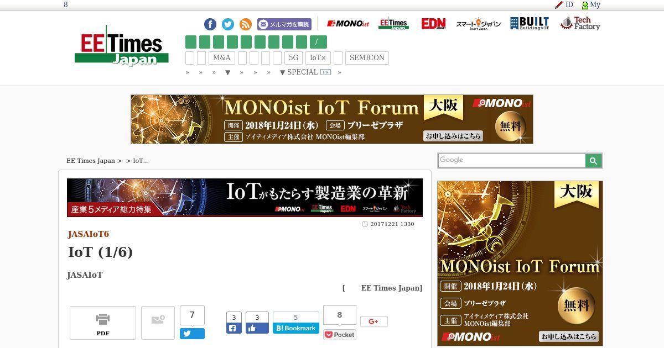Open the EE Times Japan Facebook page icon
The height and width of the screenshot is (348, 664).
tap(210, 24)
